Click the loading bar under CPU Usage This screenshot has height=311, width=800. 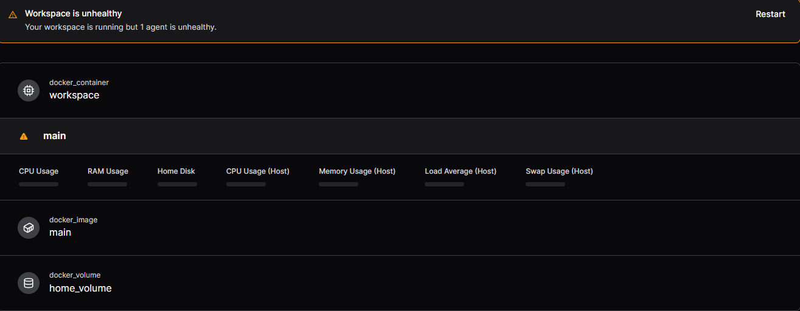point(38,184)
